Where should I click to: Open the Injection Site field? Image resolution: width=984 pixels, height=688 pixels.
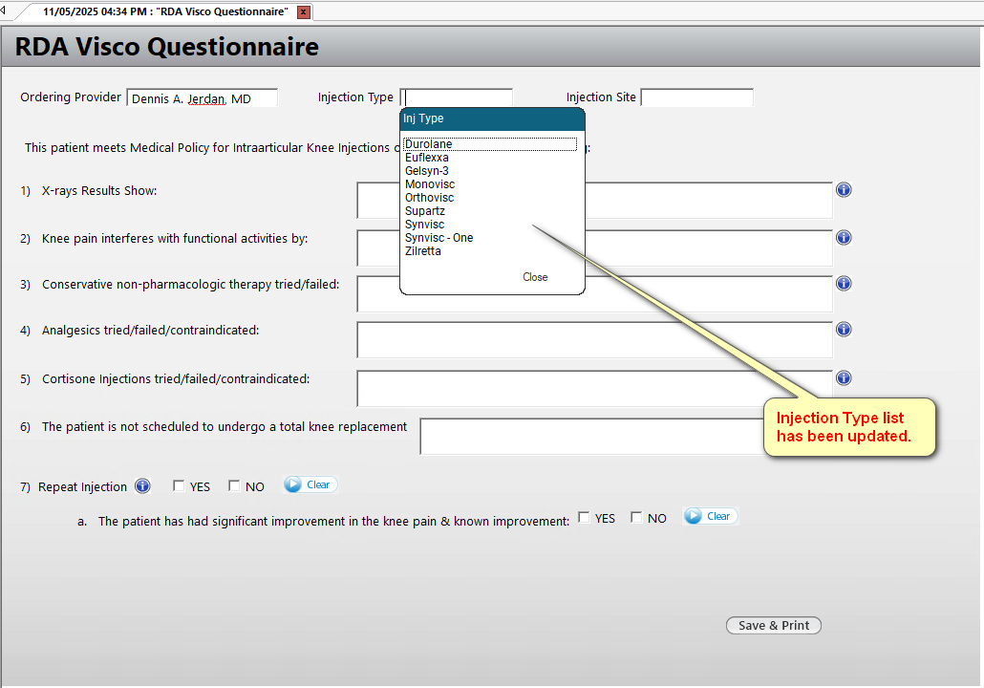tap(696, 97)
